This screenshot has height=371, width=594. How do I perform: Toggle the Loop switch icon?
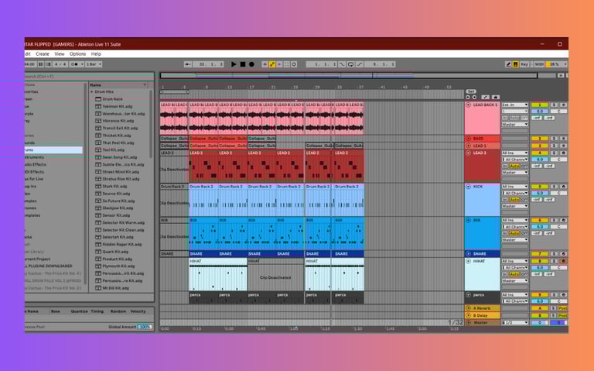click(351, 64)
